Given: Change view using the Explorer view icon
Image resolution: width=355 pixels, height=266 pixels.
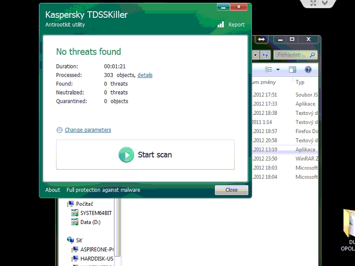Looking at the screenshot, I should pyautogui.click(x=268, y=70).
